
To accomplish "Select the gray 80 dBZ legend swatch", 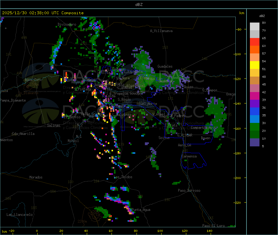I will point(255,27).
